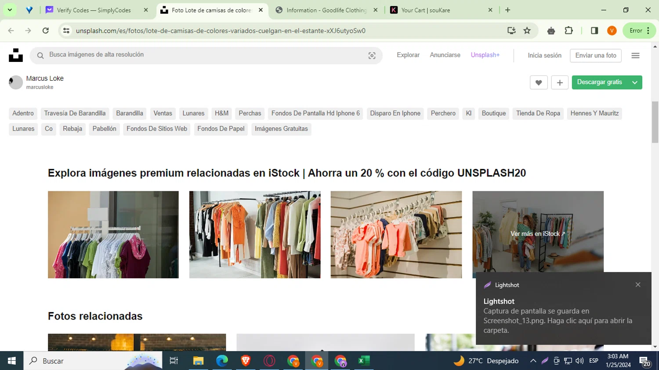
Task: Click Enviar una foto button
Action: 596,55
